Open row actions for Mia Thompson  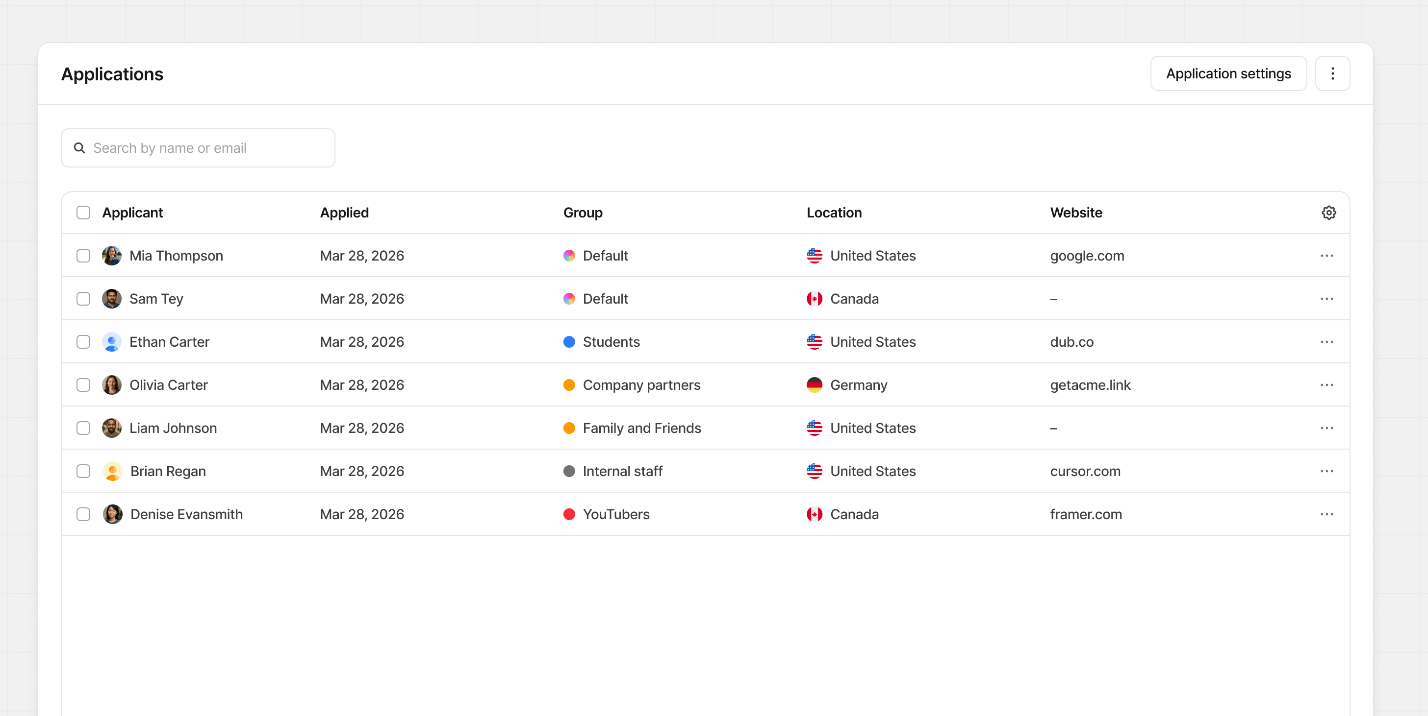1326,256
